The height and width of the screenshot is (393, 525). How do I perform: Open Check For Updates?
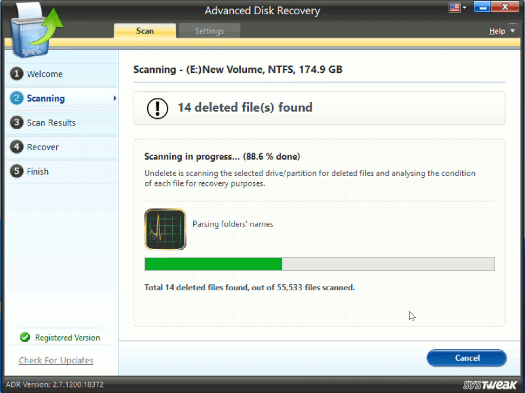(x=56, y=360)
